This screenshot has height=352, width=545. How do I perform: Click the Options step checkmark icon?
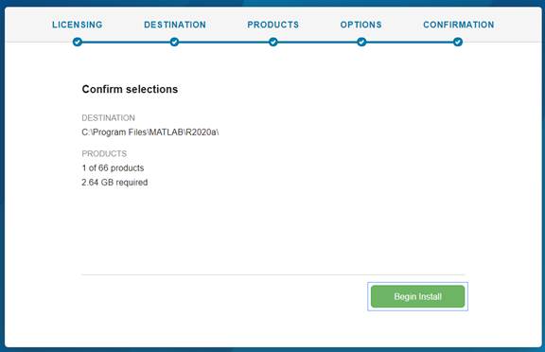tap(361, 42)
